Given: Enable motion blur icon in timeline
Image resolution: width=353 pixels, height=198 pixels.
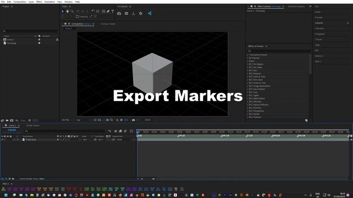Looking at the screenshot, I should tap(125, 131).
